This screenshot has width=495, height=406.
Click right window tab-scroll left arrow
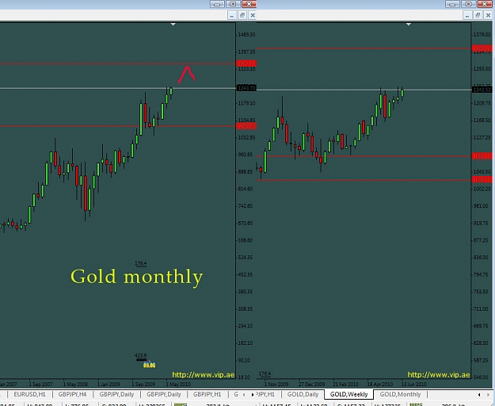point(479,395)
